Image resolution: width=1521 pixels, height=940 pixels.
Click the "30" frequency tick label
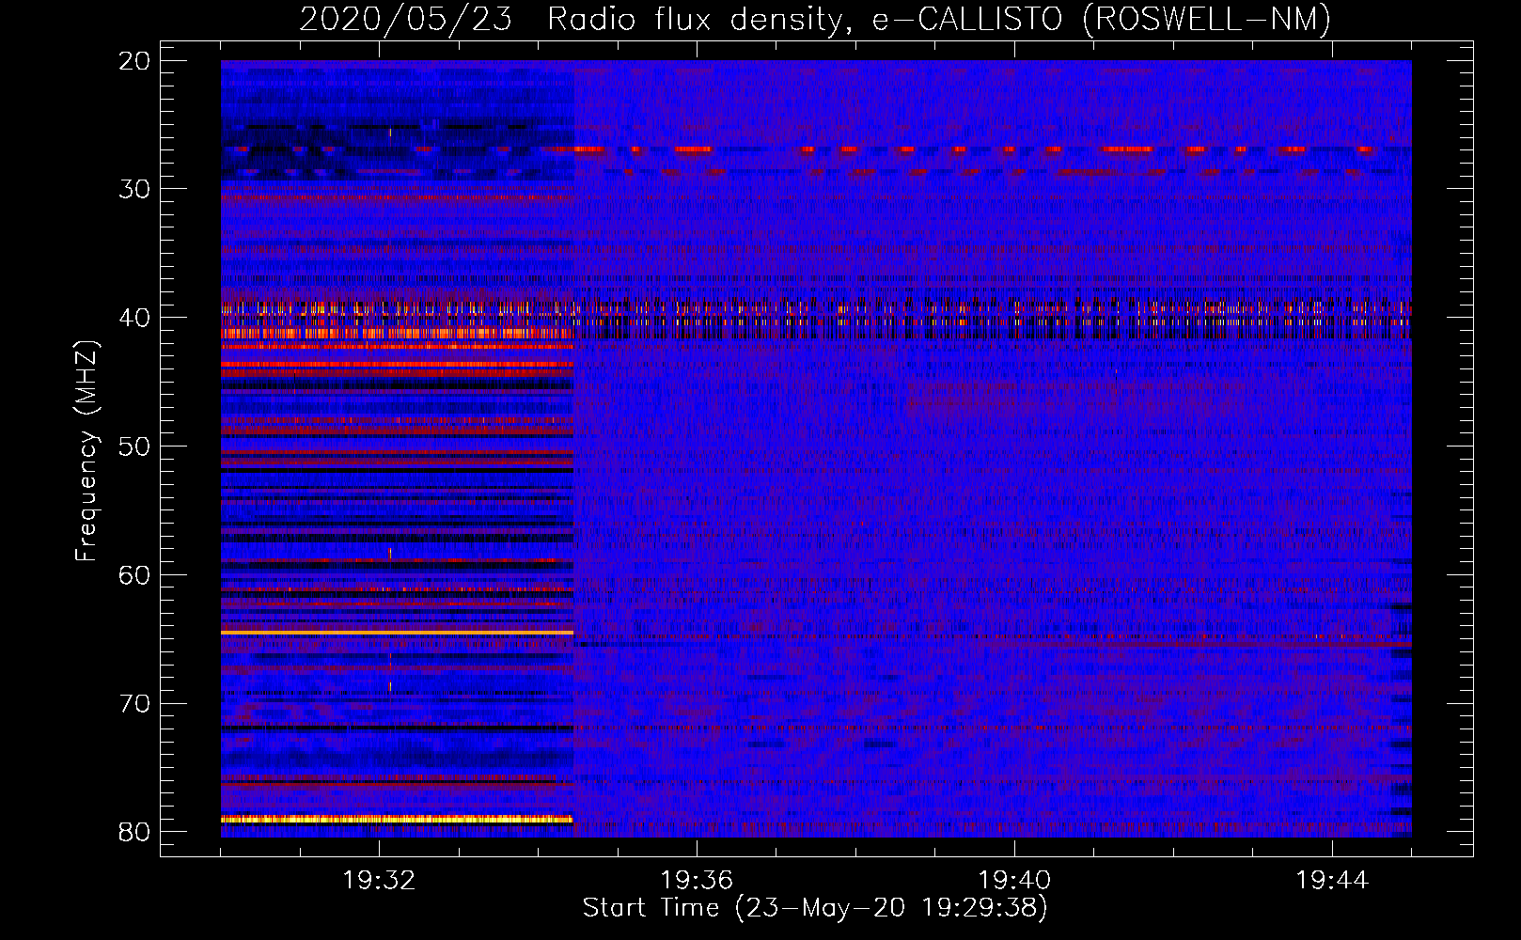point(135,189)
